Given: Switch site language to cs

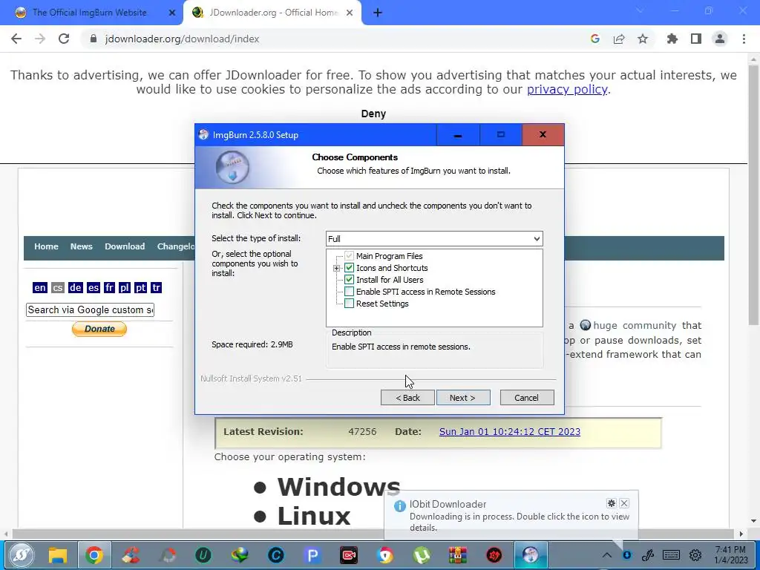Looking at the screenshot, I should 58,287.
